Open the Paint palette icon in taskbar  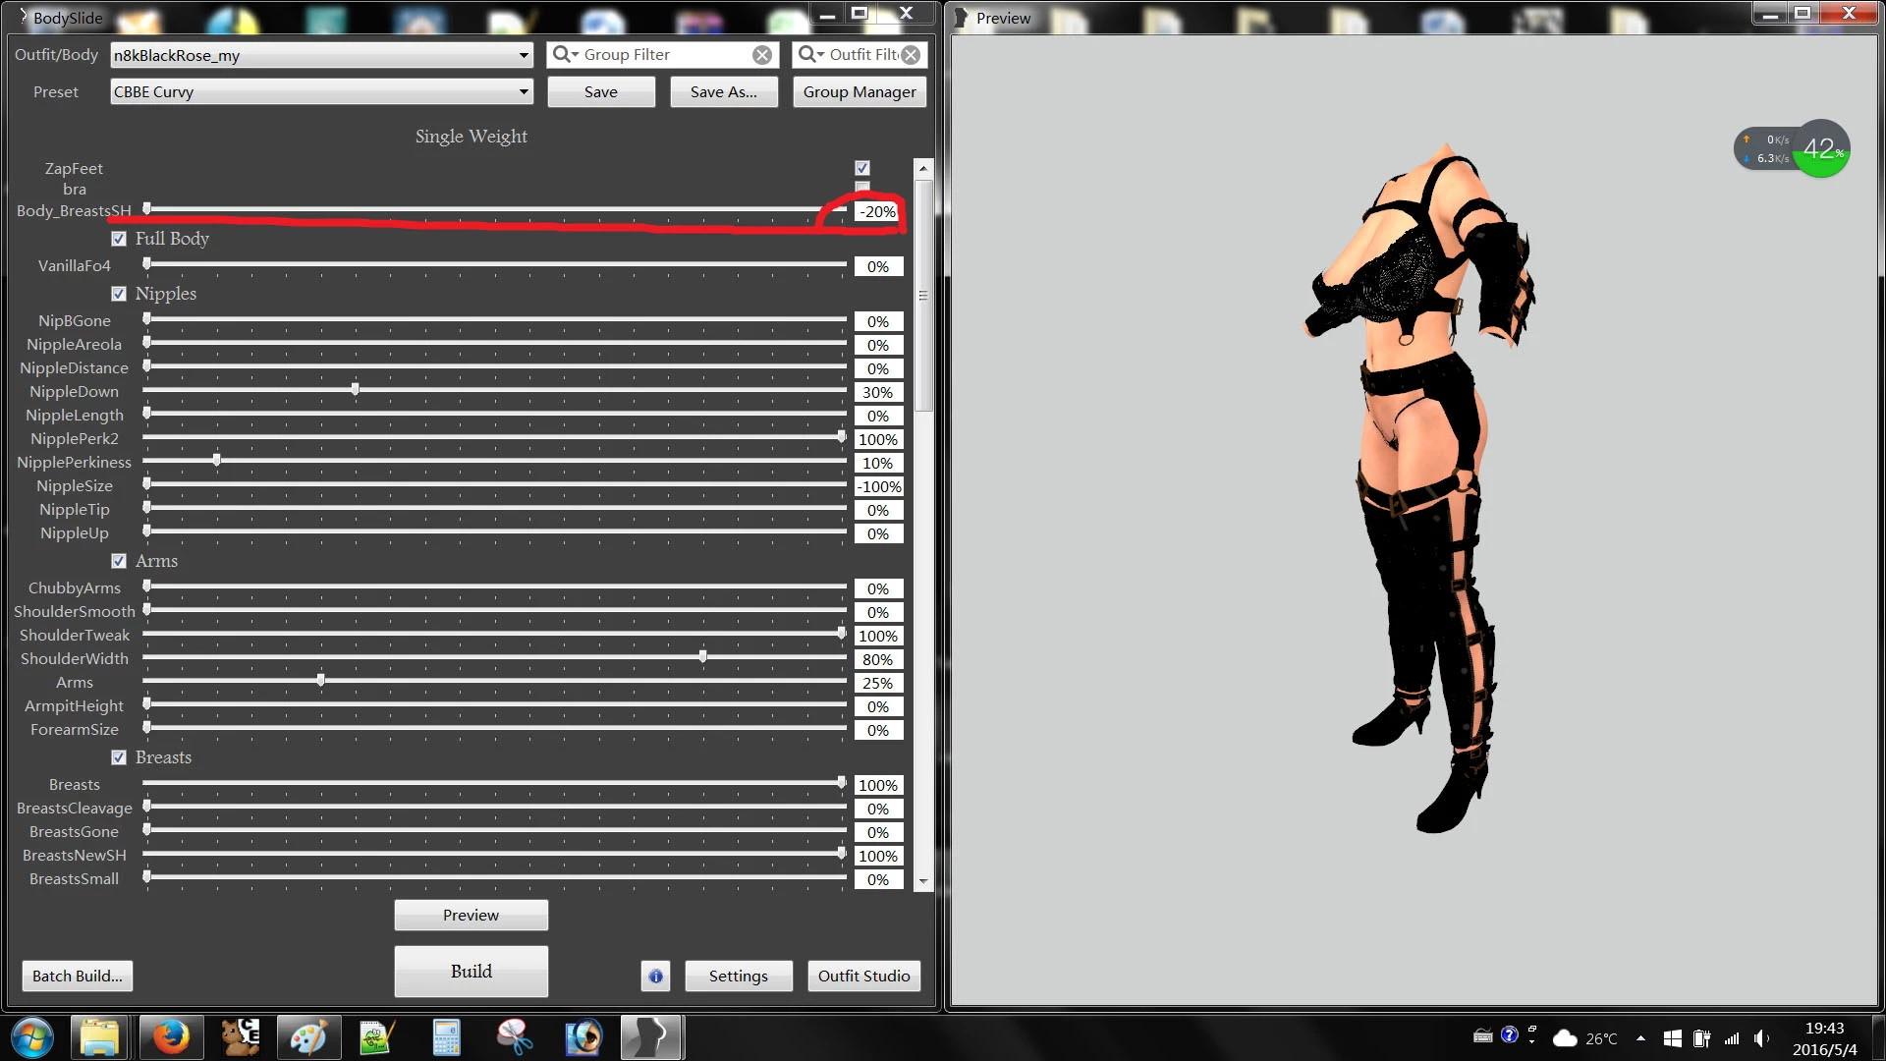308,1037
